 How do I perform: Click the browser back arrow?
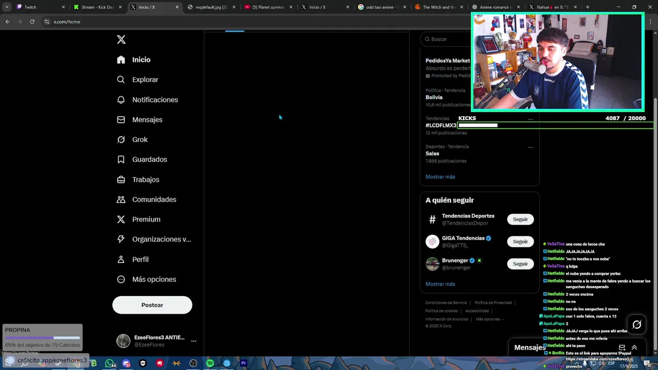click(x=7, y=22)
